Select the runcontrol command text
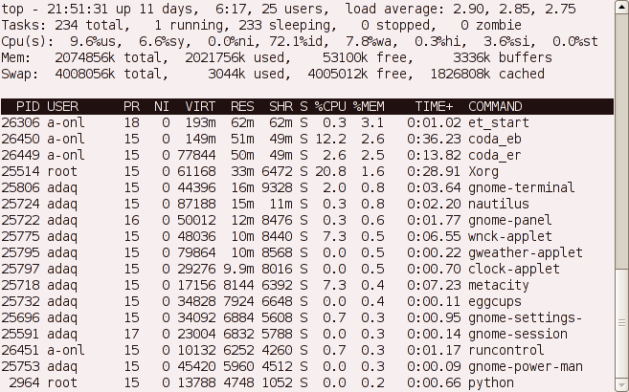629x392 pixels. tap(506, 350)
